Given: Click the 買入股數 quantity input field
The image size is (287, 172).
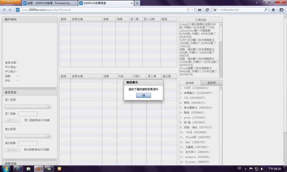Looking at the screenshot, I should pyautogui.click(x=28, y=114).
